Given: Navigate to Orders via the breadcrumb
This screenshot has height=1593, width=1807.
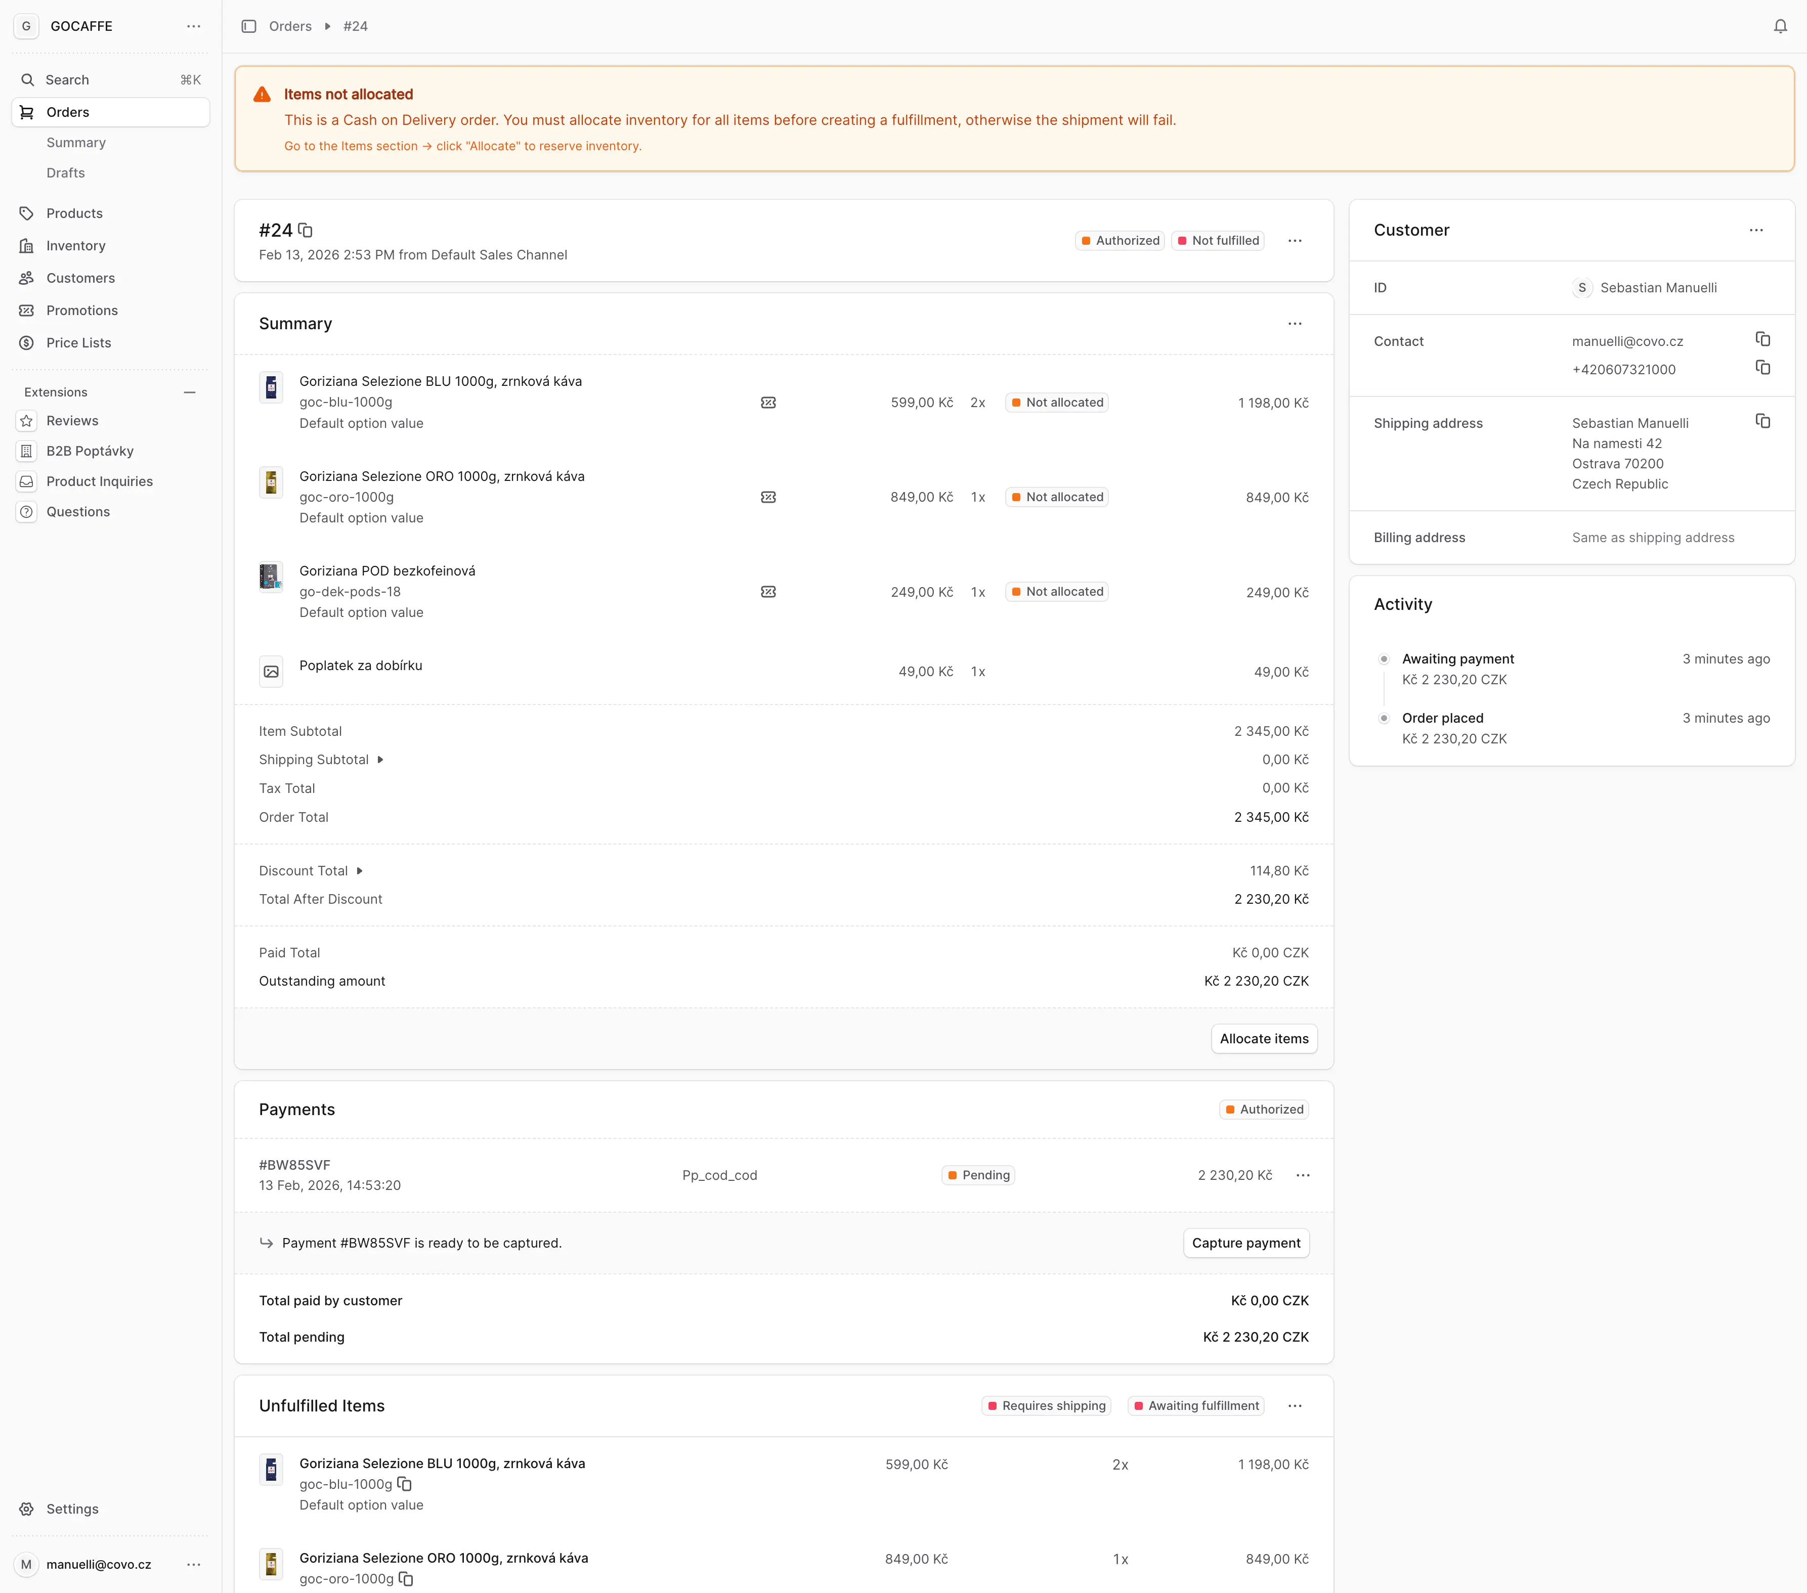Looking at the screenshot, I should pyautogui.click(x=290, y=26).
